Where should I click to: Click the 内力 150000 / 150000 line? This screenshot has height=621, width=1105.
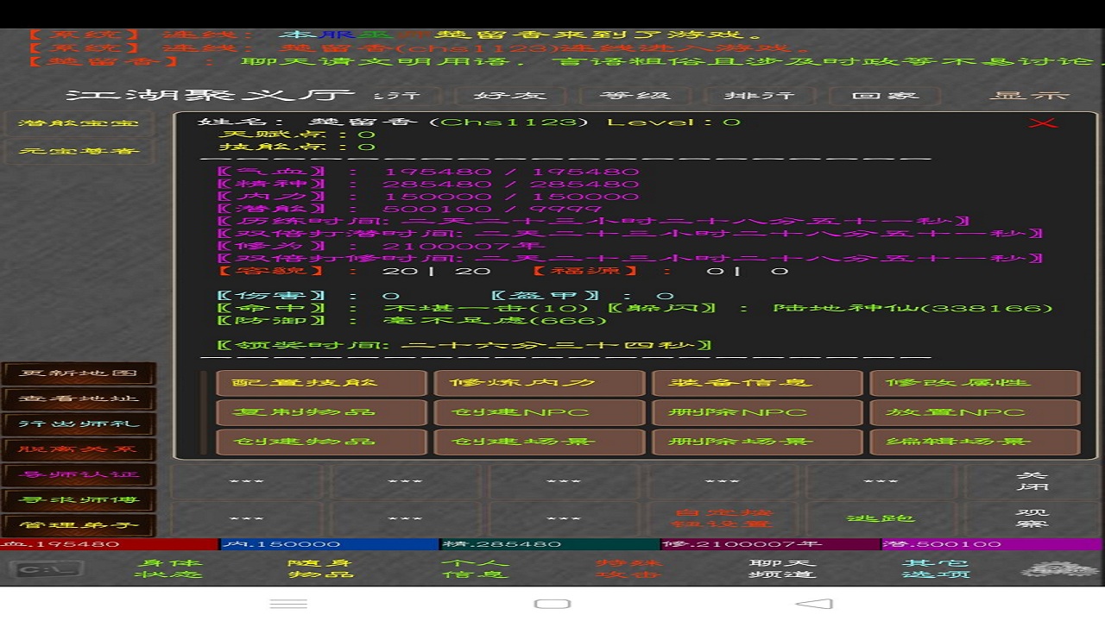[x=428, y=197]
